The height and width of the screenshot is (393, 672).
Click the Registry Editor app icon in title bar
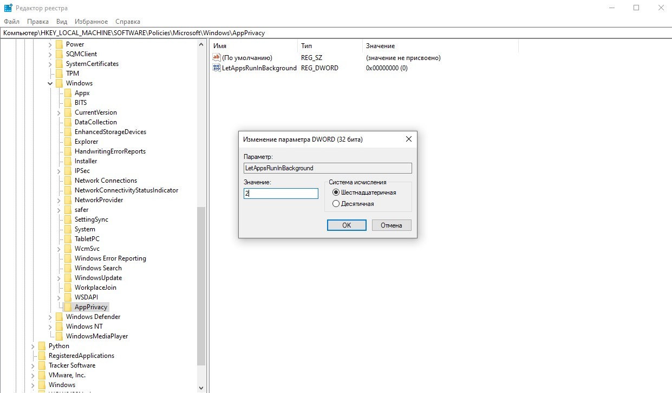(x=8, y=8)
